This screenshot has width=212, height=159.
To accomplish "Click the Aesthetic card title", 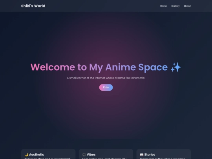I will 37,155.
